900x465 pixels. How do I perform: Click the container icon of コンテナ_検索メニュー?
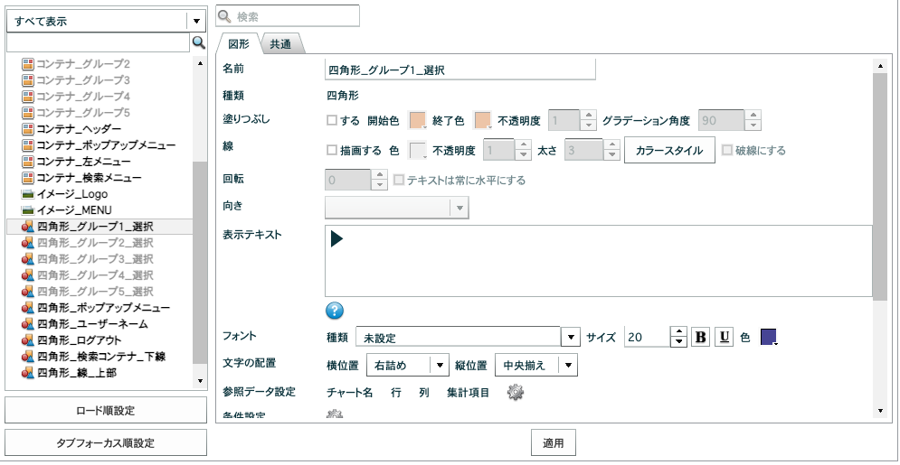point(28,178)
